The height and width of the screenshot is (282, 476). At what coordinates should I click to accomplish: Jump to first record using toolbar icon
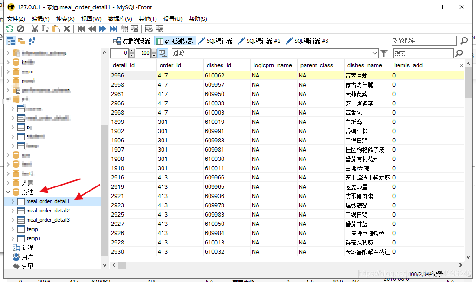click(81, 28)
